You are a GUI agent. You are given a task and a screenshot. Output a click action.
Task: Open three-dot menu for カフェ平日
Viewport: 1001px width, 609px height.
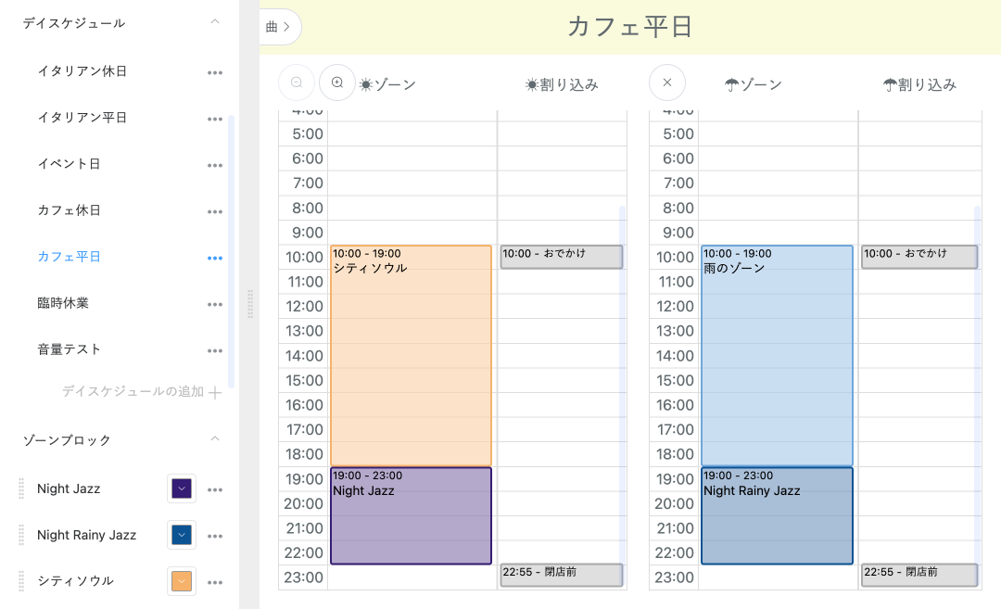[215, 258]
